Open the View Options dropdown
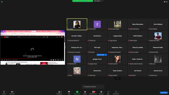This screenshot has height=95, width=169. [x=98, y=1]
